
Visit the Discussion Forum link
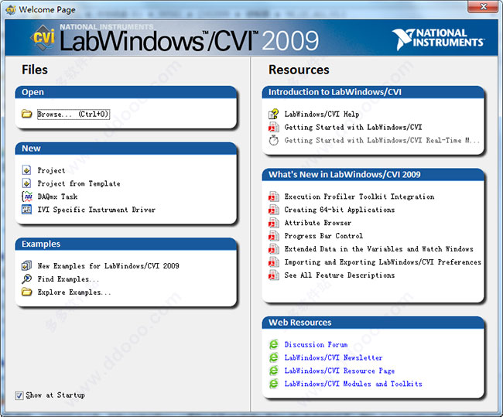coord(316,344)
